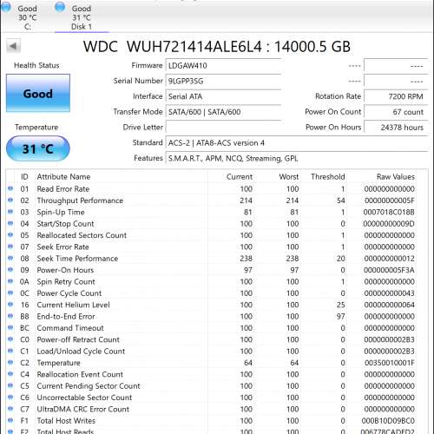Click the Worst column header
This screenshot has height=434, width=434.
(289, 177)
